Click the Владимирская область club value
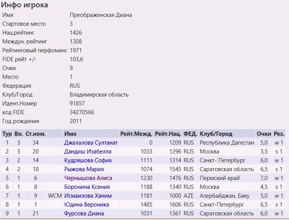The image size is (289, 220). pos(99,95)
